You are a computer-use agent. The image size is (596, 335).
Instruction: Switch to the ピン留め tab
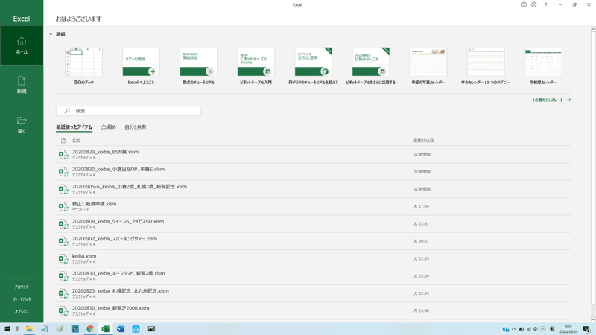(x=108, y=127)
